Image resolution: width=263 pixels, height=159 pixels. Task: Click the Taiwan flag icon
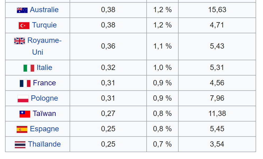coord(25,114)
